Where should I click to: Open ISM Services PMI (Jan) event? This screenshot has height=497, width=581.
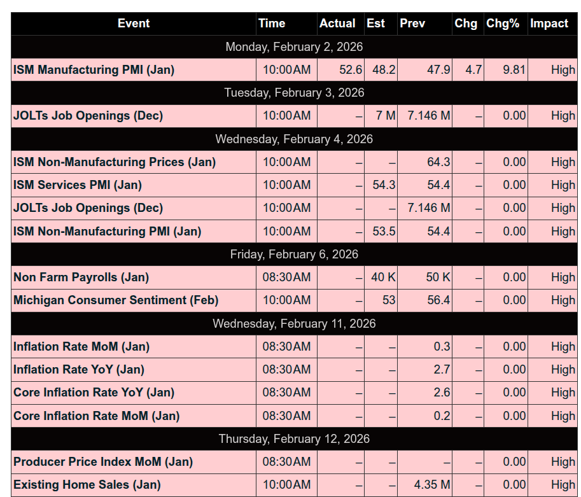[78, 185]
